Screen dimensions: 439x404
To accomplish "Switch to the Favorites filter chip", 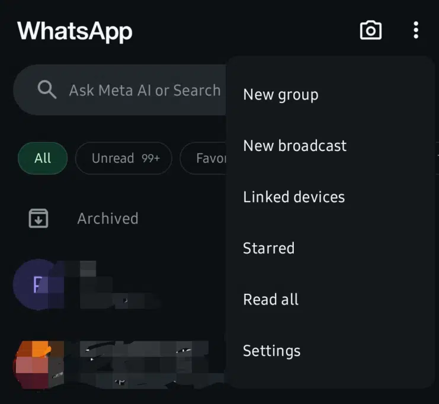I will click(203, 158).
